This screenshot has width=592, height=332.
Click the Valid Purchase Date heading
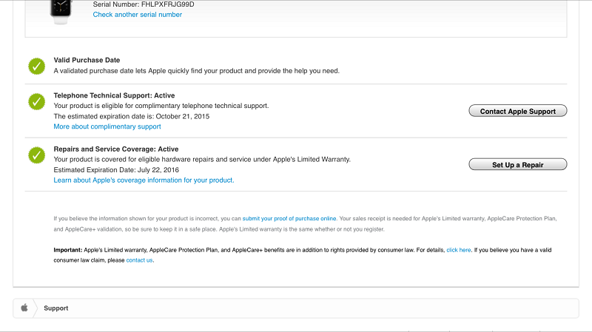point(87,60)
